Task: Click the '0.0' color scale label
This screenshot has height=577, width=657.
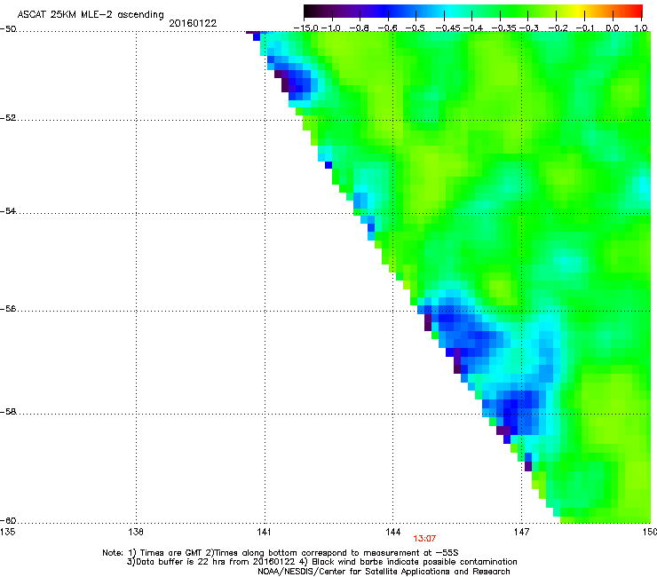Action: (613, 28)
